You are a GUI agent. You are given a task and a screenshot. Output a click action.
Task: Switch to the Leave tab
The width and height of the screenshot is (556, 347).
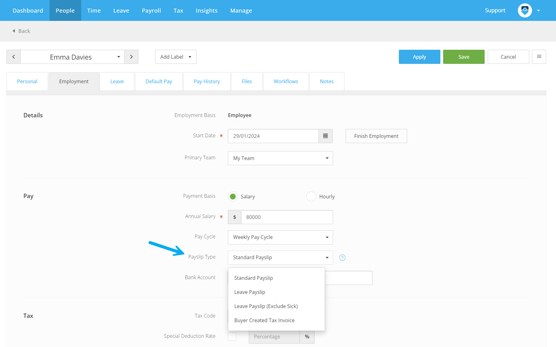coord(117,81)
